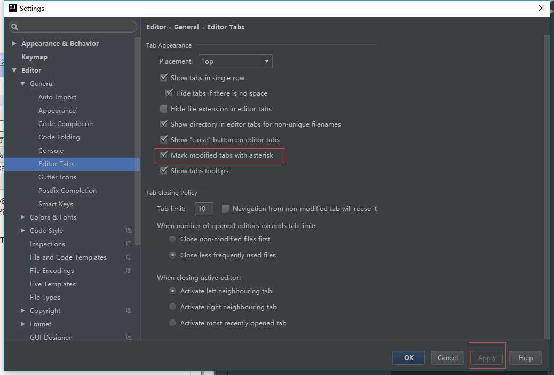
Task: Open File Encodings settings
Action: click(x=52, y=271)
